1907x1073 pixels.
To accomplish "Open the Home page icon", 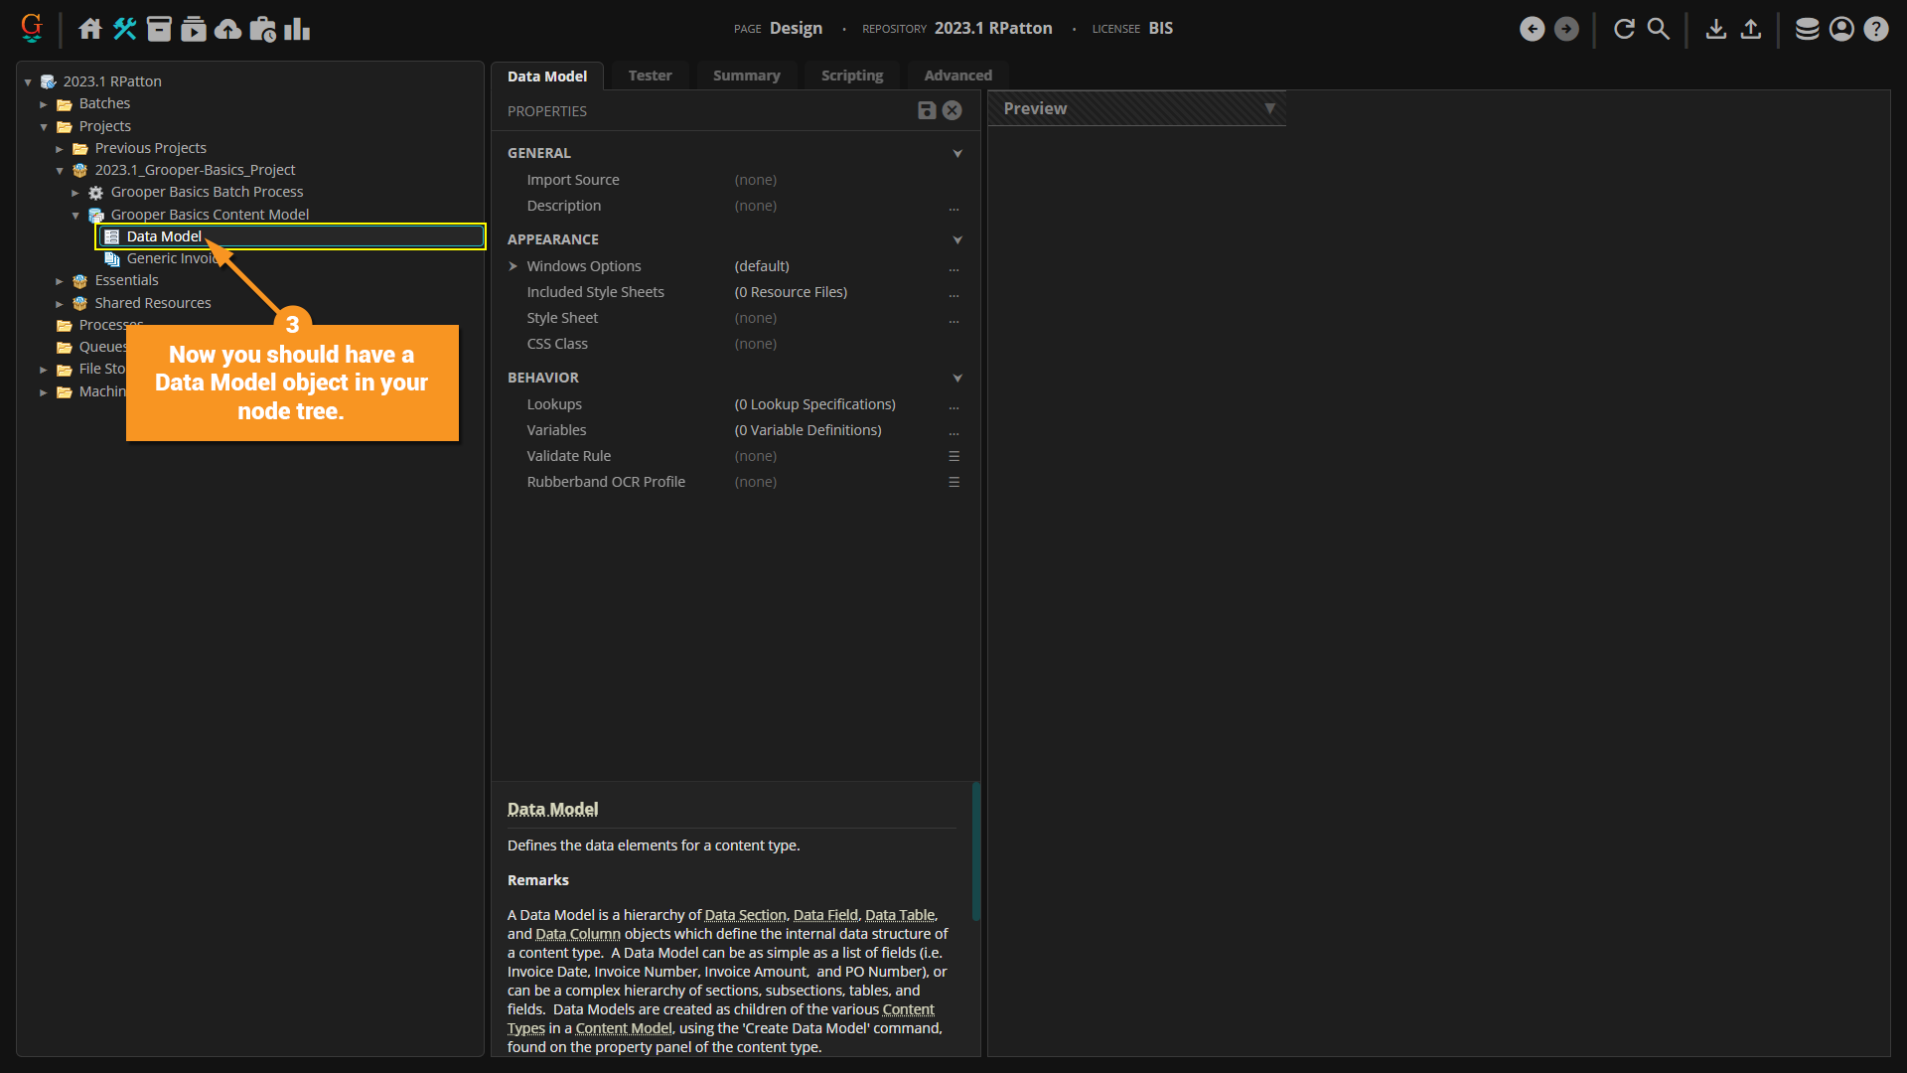I will [x=90, y=29].
